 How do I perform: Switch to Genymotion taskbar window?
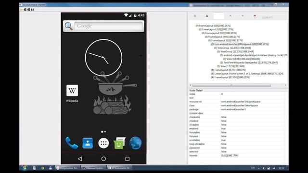(68, 168)
